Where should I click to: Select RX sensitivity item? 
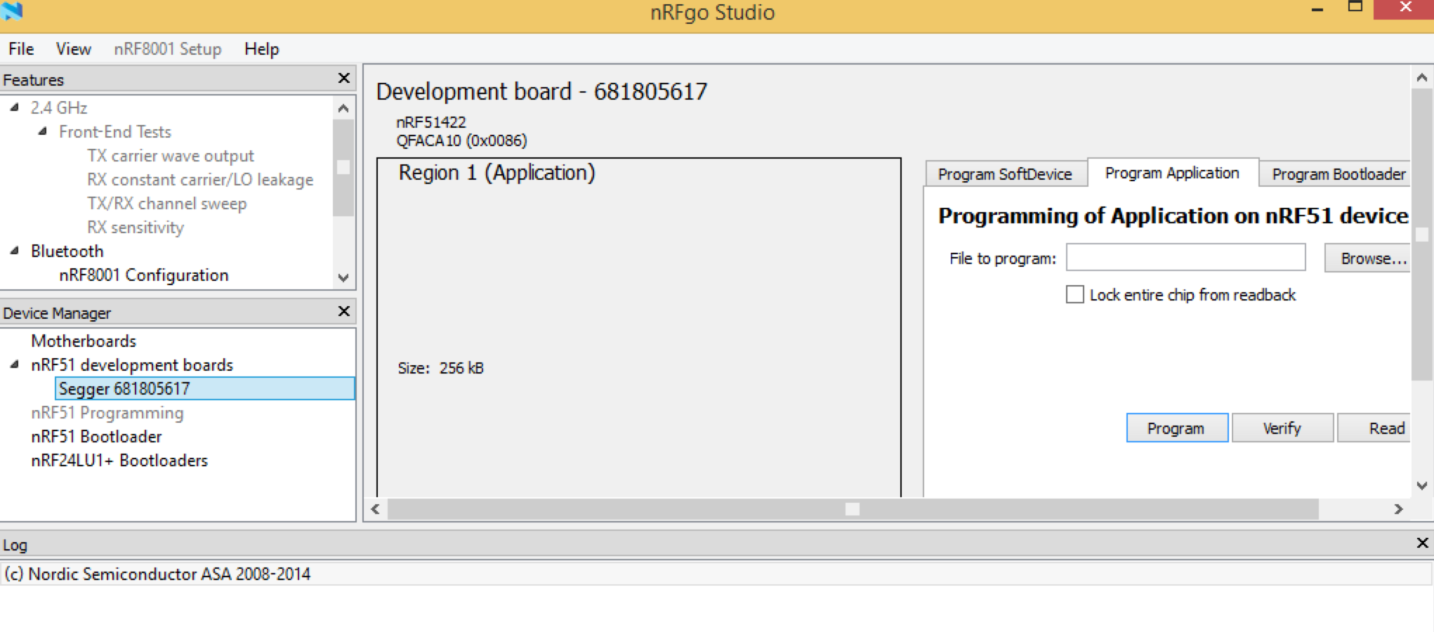136,228
